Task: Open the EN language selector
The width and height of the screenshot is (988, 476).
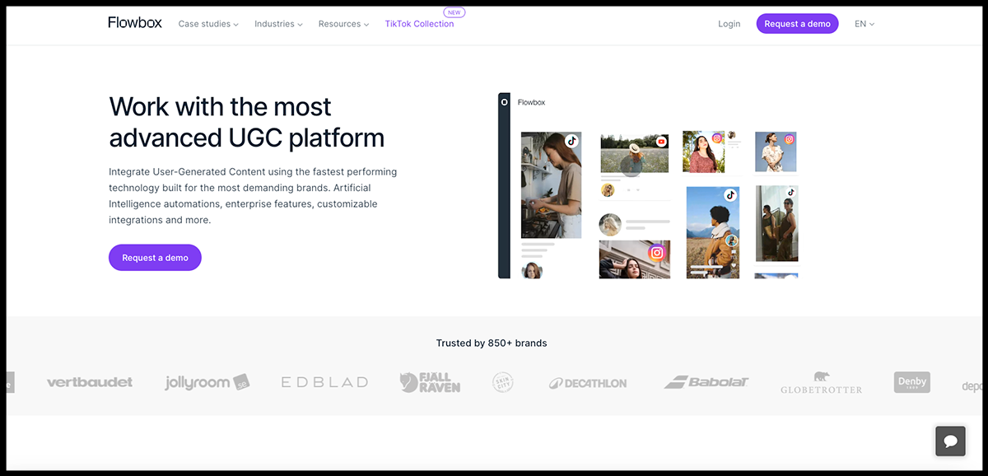Action: tap(864, 24)
